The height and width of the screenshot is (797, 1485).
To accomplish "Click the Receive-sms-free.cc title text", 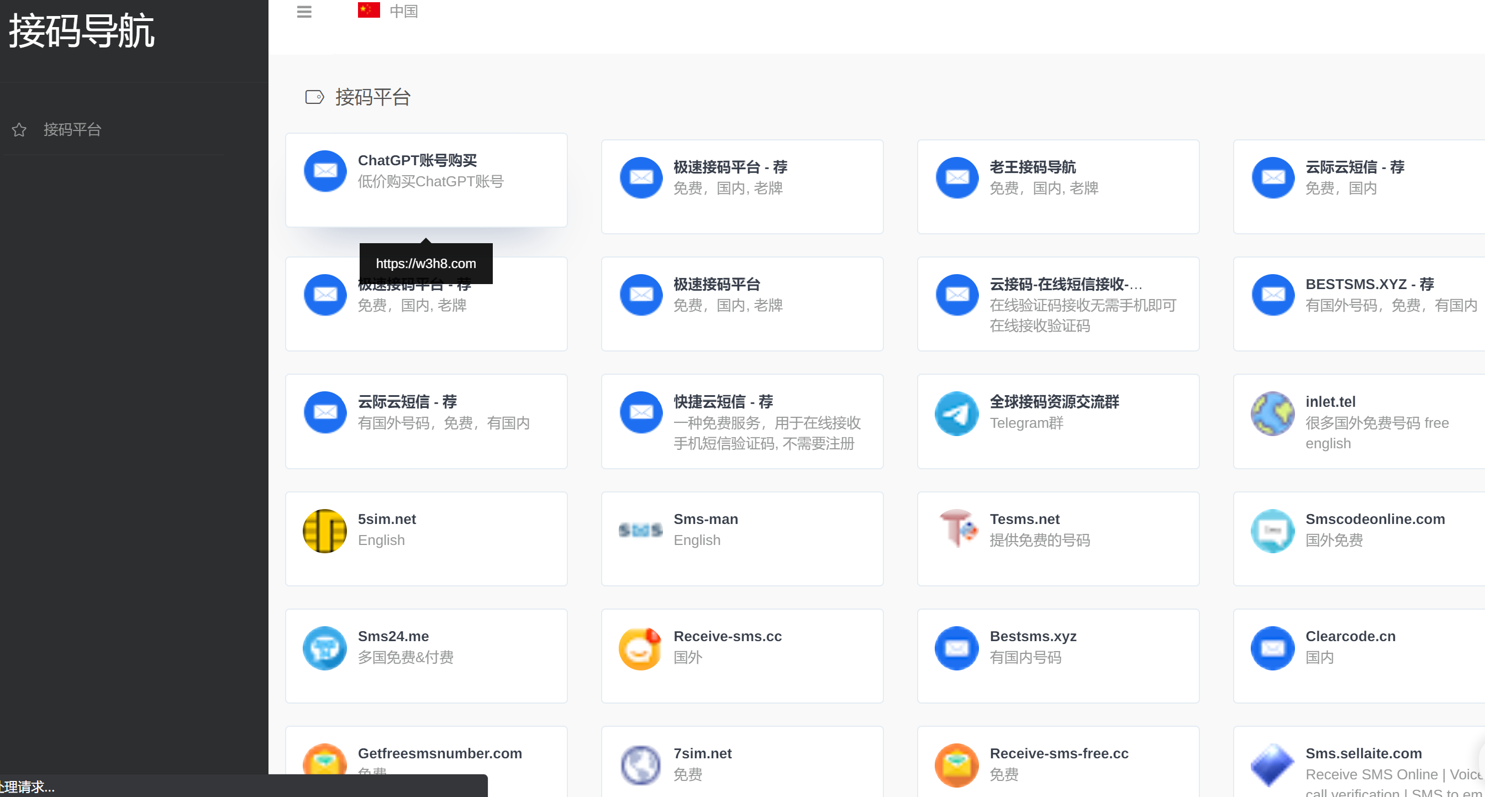I will [x=1059, y=753].
